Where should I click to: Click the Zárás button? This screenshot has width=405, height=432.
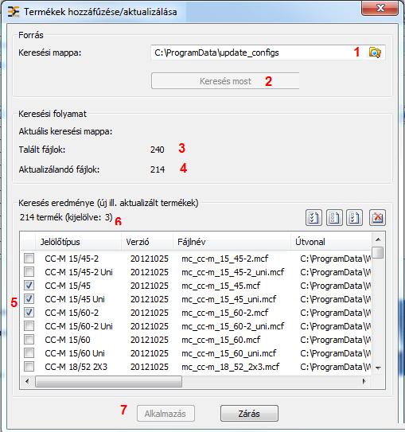[x=249, y=413]
